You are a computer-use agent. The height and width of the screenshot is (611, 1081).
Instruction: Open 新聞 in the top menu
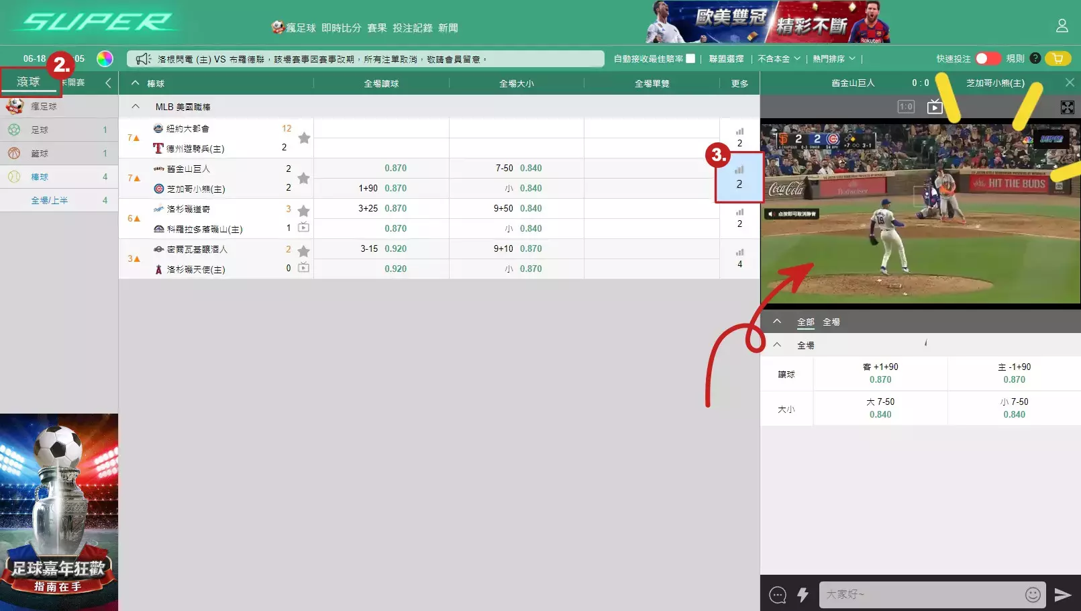(448, 28)
